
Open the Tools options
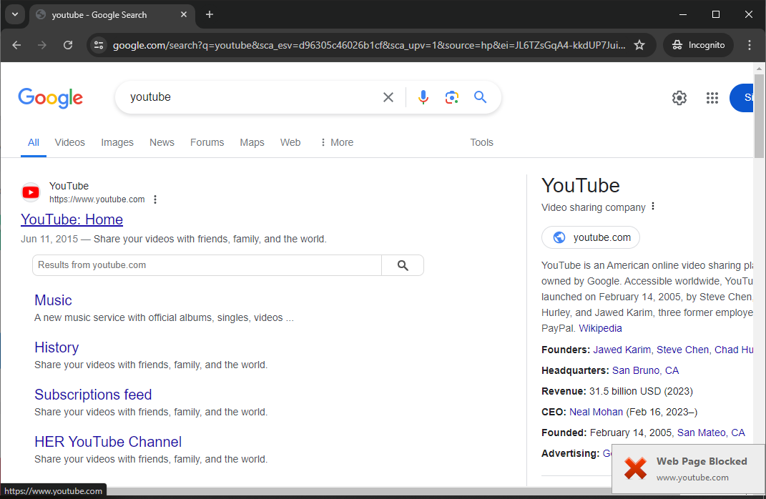coord(481,142)
